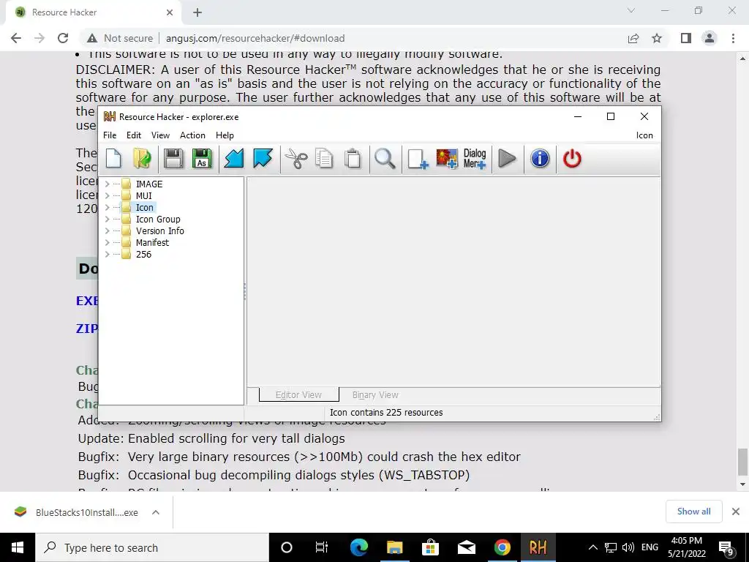Toggle Chrome side panel icon
749x562 pixels.
point(686,38)
